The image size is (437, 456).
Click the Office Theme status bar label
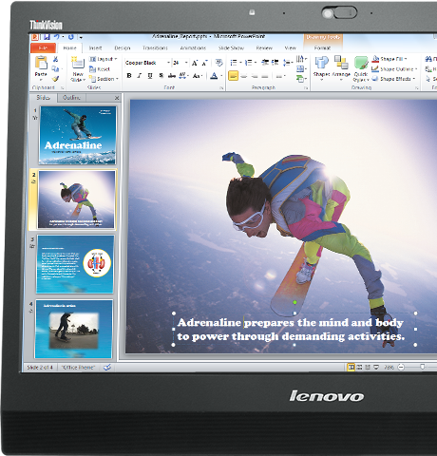[78, 368]
